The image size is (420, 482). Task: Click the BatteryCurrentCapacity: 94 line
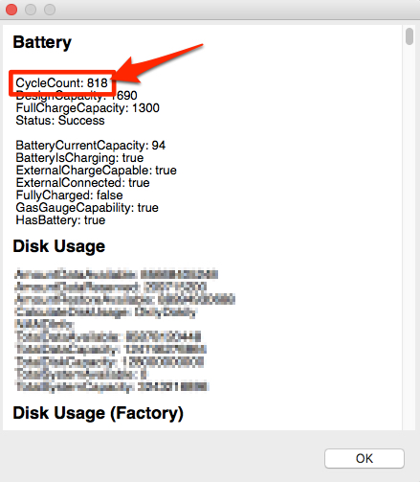pyautogui.click(x=90, y=146)
